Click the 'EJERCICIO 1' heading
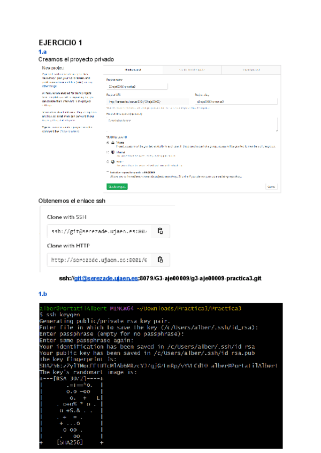321x453 pixels. (60, 43)
